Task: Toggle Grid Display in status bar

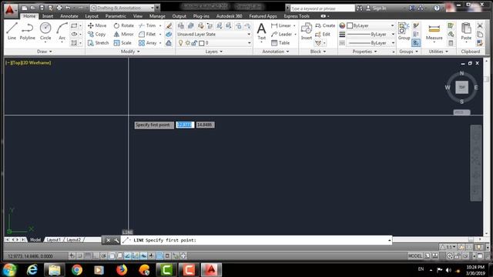Action: 88,256
